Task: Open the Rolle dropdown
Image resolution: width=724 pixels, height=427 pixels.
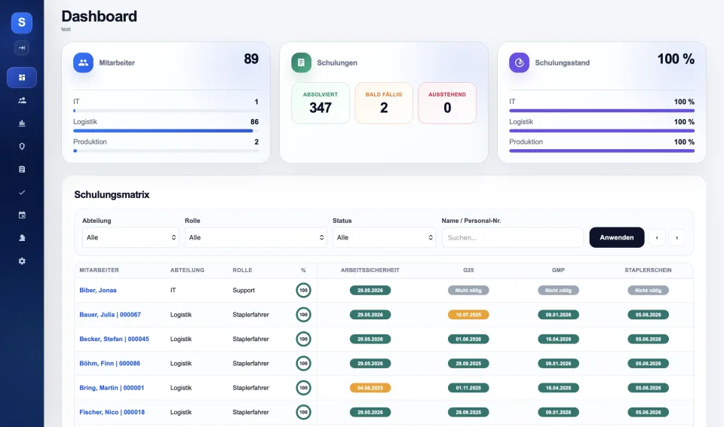Action: [x=256, y=237]
